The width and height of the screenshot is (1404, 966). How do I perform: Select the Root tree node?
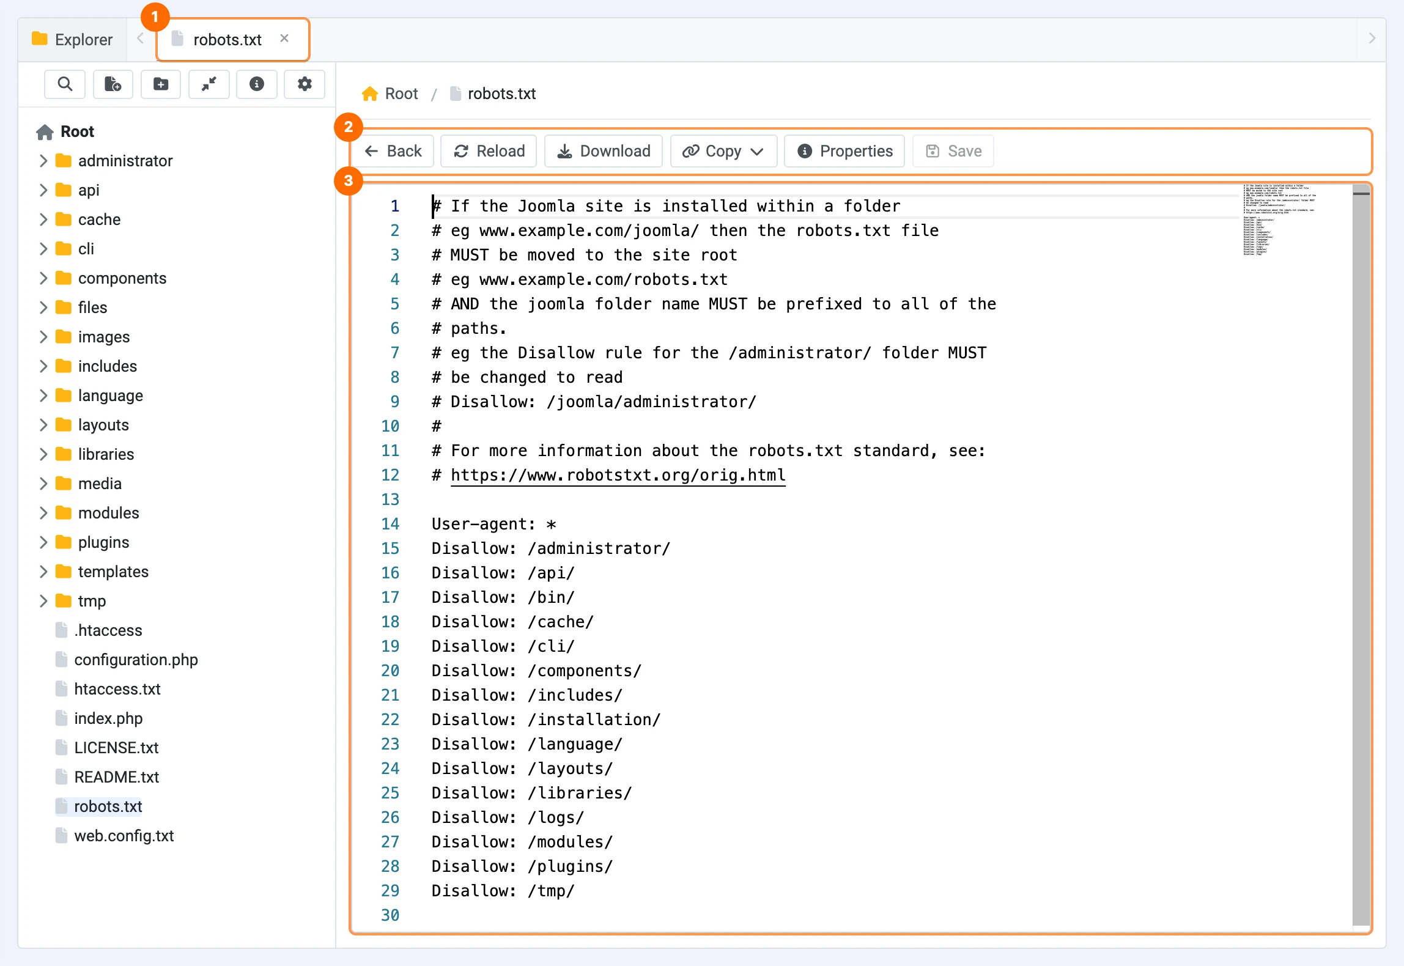(x=65, y=131)
